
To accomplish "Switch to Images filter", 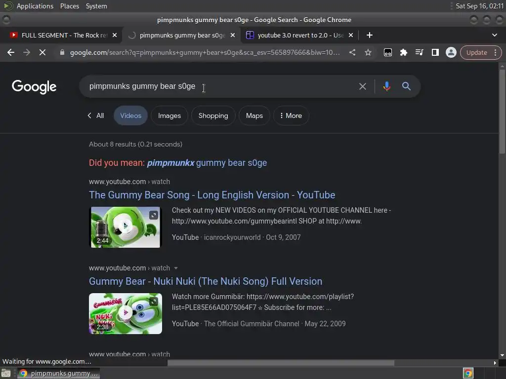I will point(169,115).
